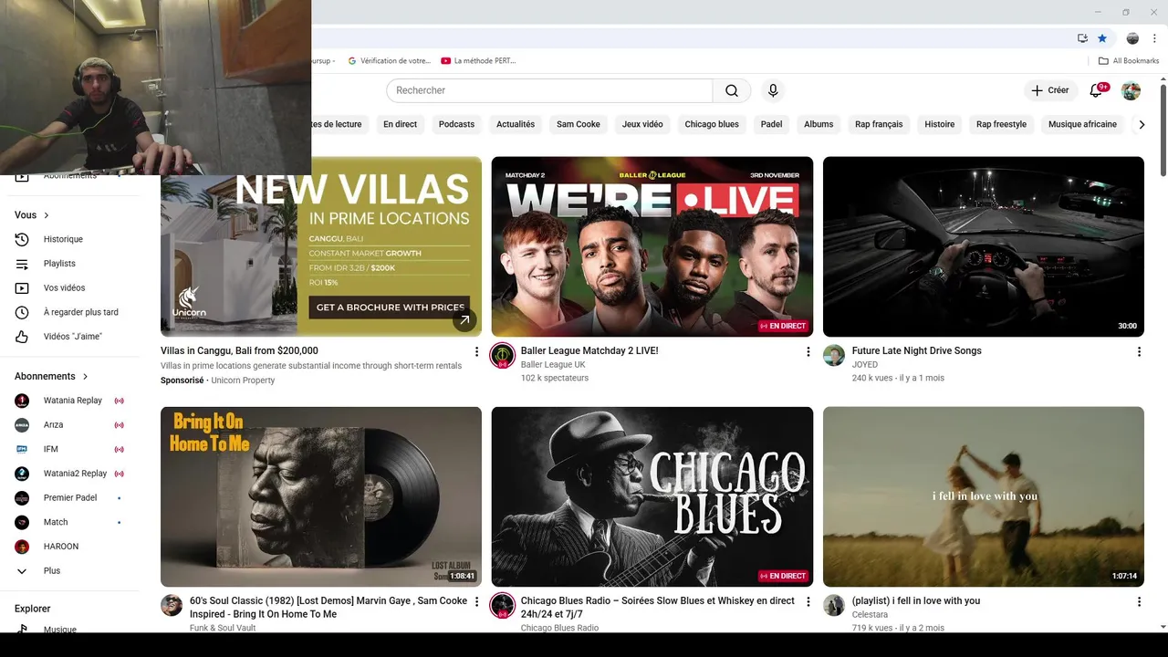This screenshot has width=1168, height=657.
Task: Play the Chicago Blues thumbnail
Action: coord(652,496)
